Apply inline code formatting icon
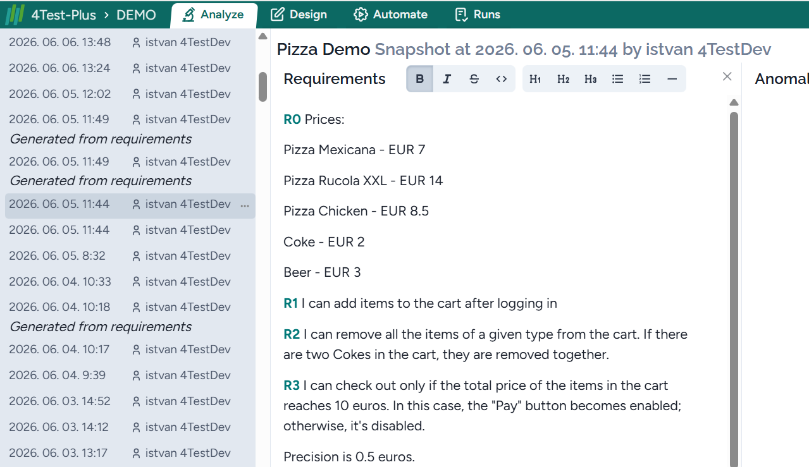The height and width of the screenshot is (467, 809). pyautogui.click(x=502, y=79)
